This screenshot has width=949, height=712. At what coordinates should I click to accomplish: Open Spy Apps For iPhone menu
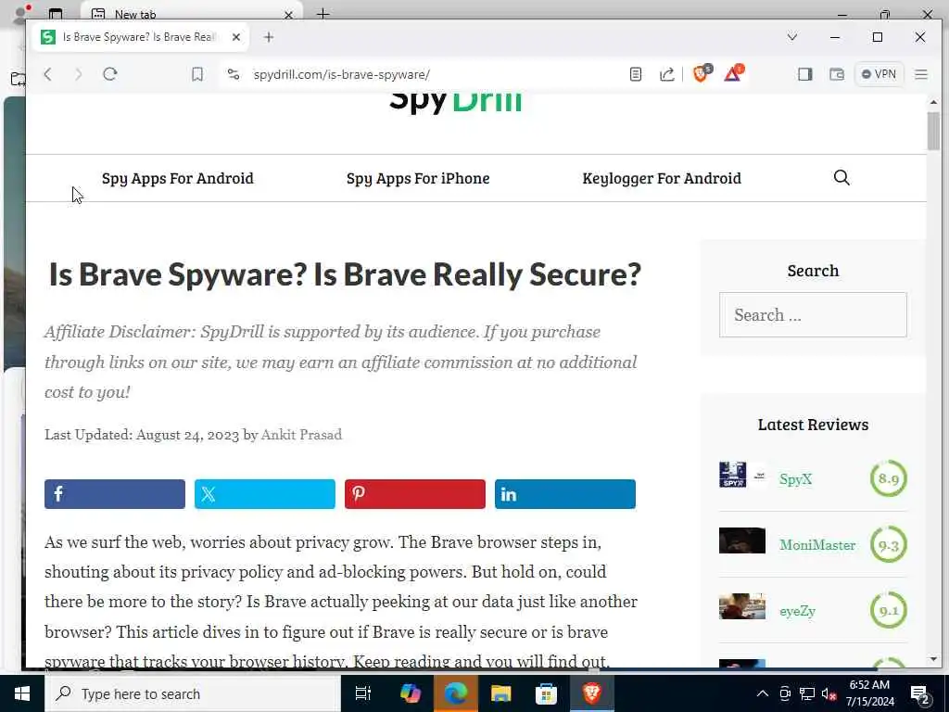418,178
